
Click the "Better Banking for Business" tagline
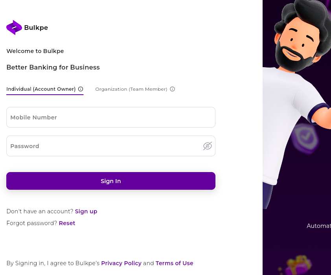tap(53, 68)
